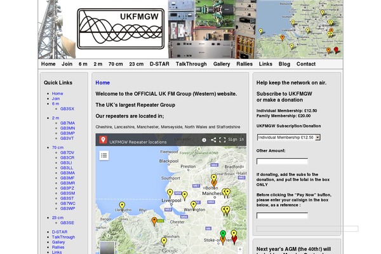381x254 pixels.
Task: Open GB3SX repeater link
Action: click(67, 109)
